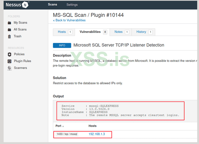Click the Scanners radar icon
Screen dimensions: 199x144
(9, 68)
